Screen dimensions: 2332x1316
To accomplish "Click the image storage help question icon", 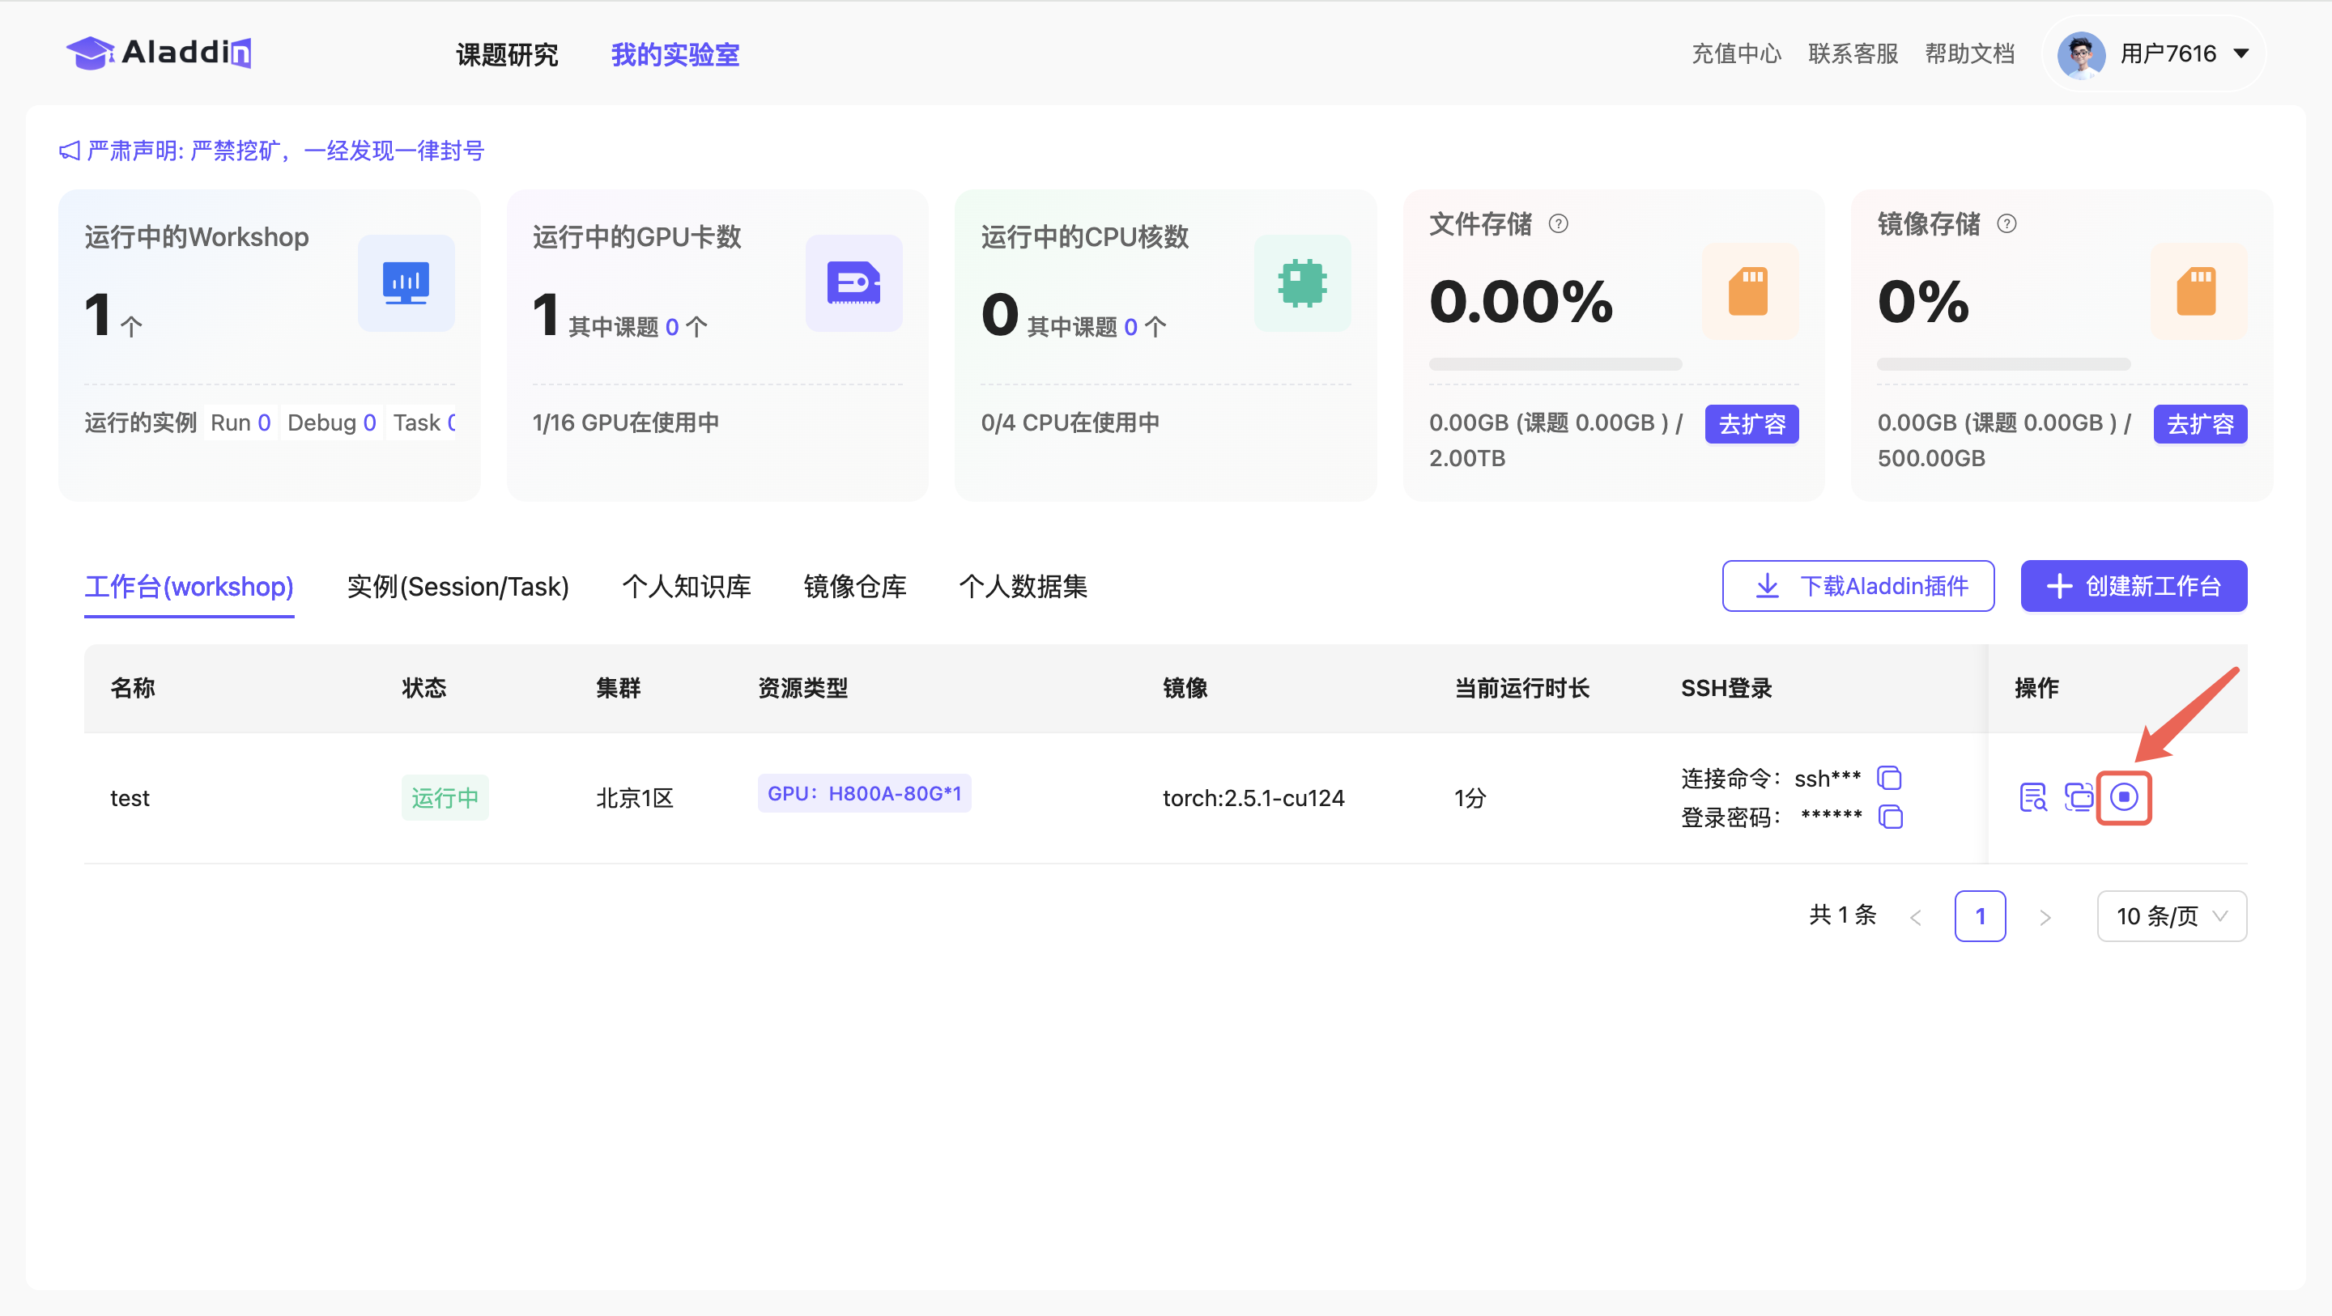I will (x=2006, y=223).
